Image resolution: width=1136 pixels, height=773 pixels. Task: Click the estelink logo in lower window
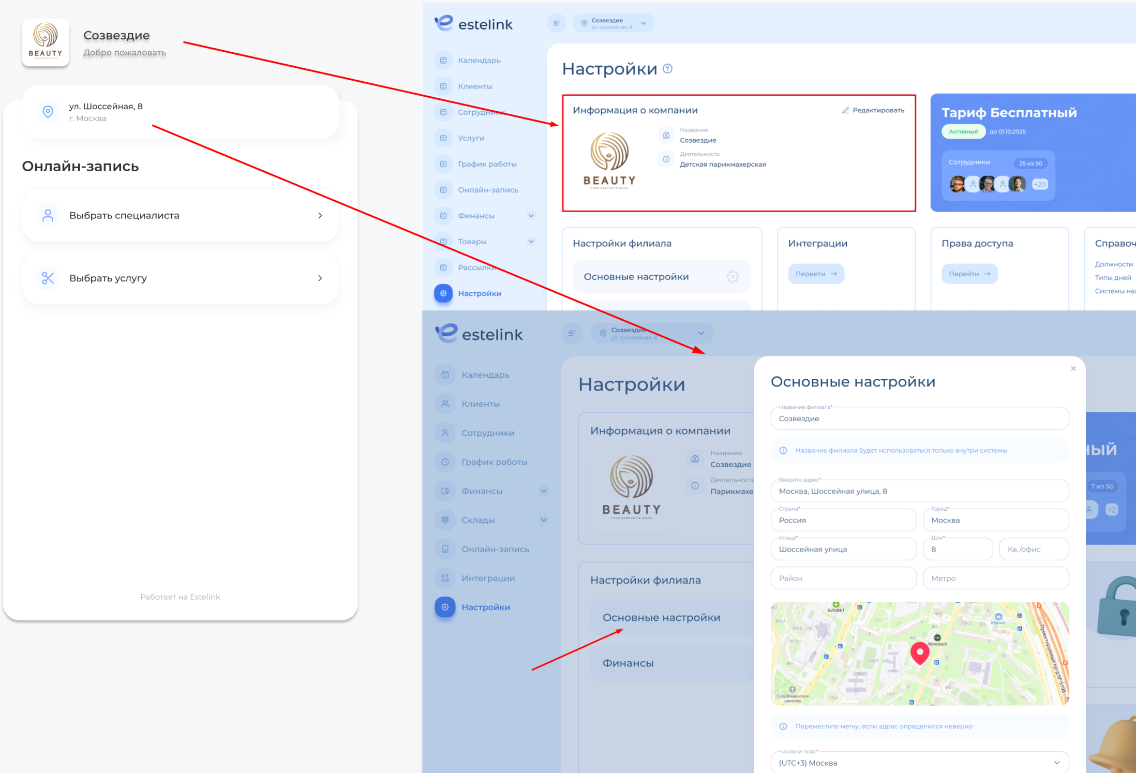coord(479,334)
